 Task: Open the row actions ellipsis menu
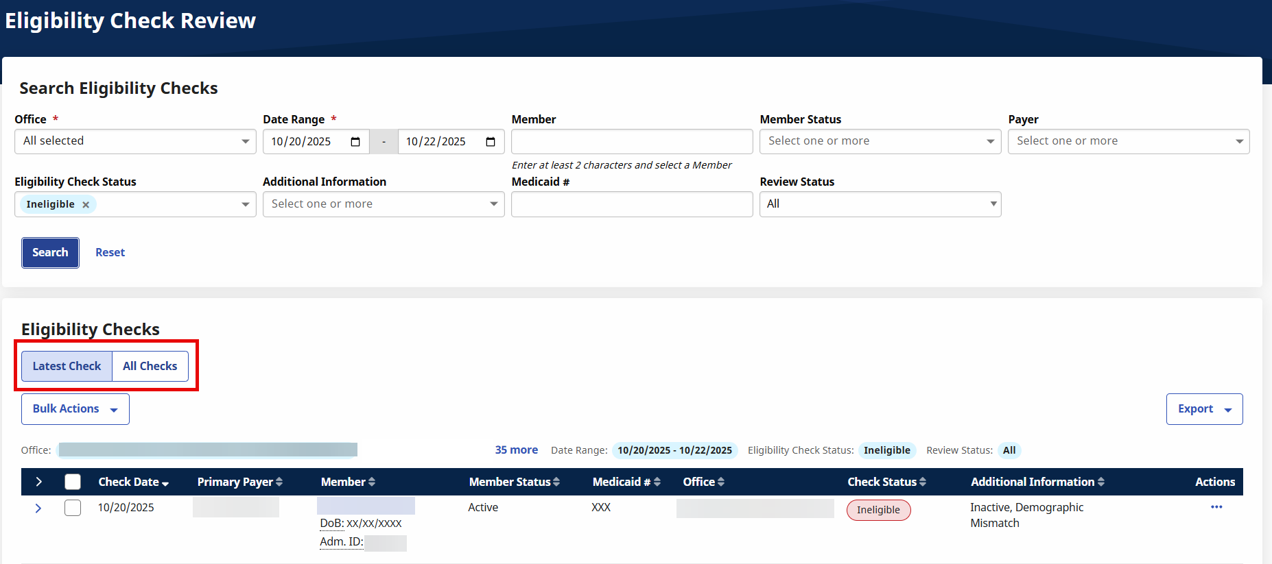coord(1216,507)
